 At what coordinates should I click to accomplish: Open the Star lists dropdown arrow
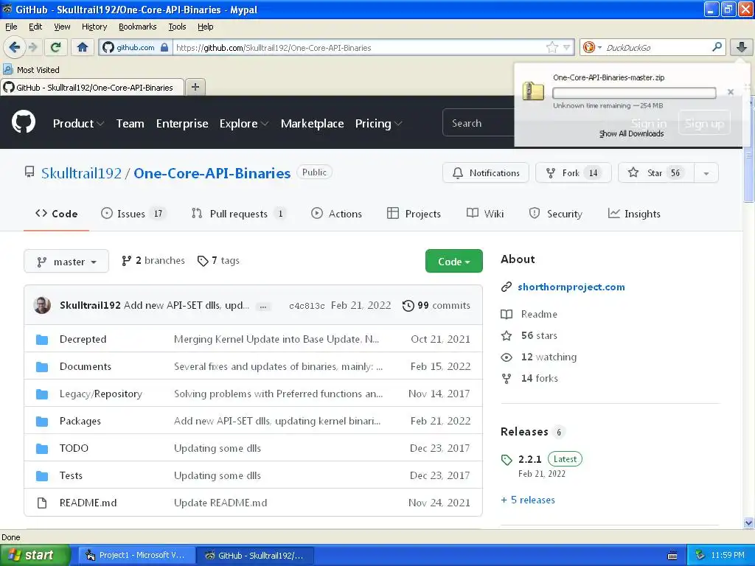[706, 173]
